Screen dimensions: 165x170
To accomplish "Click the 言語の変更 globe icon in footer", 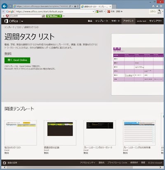I will [x=5, y=163].
